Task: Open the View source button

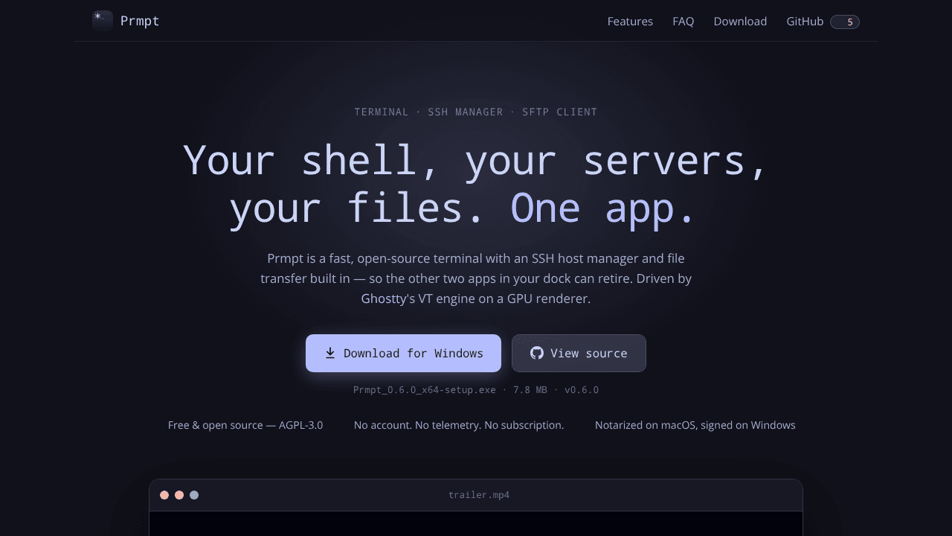Action: (x=579, y=353)
